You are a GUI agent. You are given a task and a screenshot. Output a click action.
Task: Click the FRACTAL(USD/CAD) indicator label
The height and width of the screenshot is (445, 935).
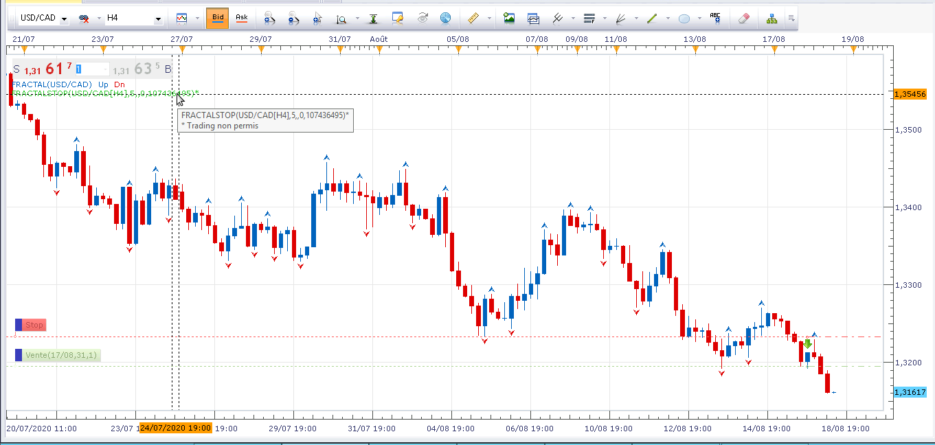pyautogui.click(x=52, y=84)
